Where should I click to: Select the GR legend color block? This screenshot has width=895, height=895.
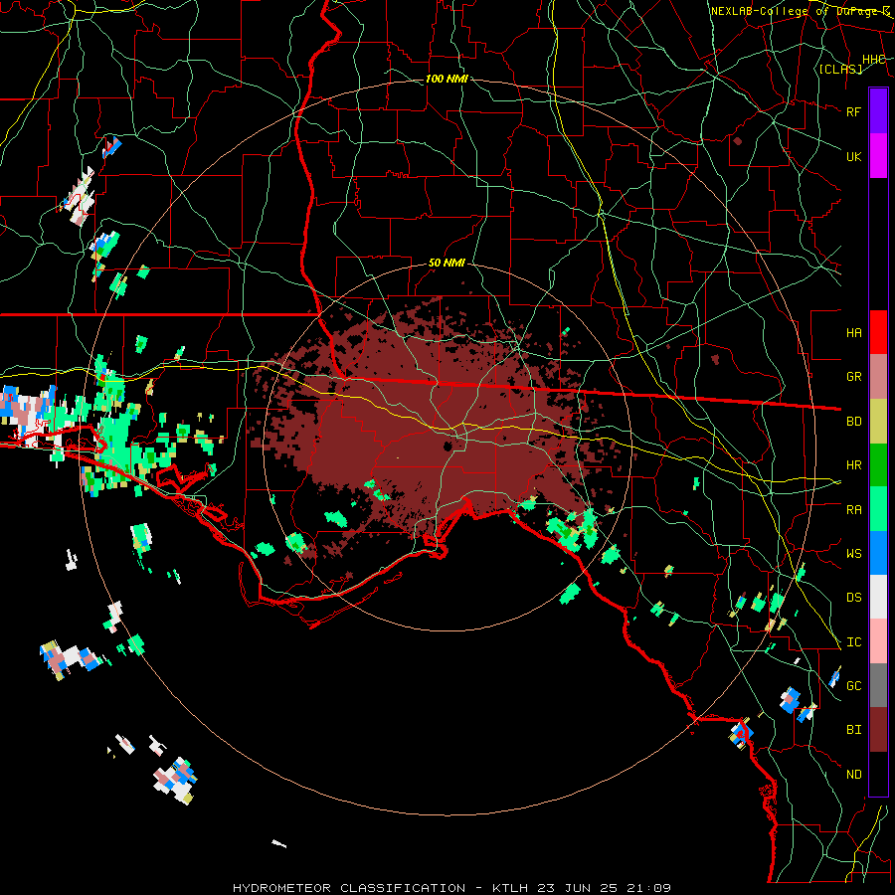(878, 377)
